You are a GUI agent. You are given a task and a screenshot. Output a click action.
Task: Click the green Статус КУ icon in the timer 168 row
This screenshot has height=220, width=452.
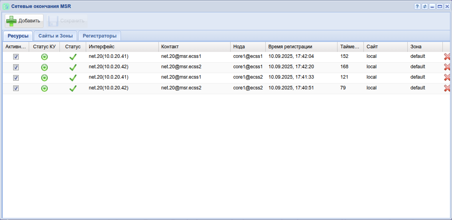[x=44, y=67]
